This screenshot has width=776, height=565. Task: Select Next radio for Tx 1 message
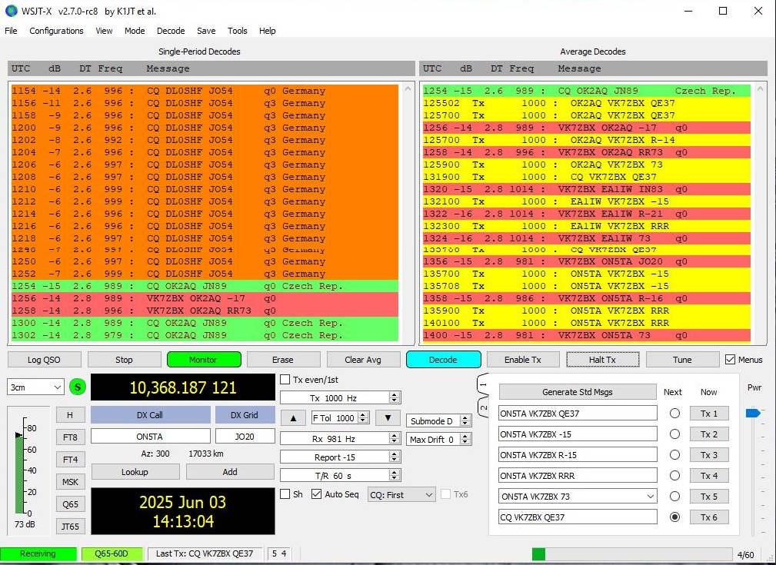pos(674,413)
